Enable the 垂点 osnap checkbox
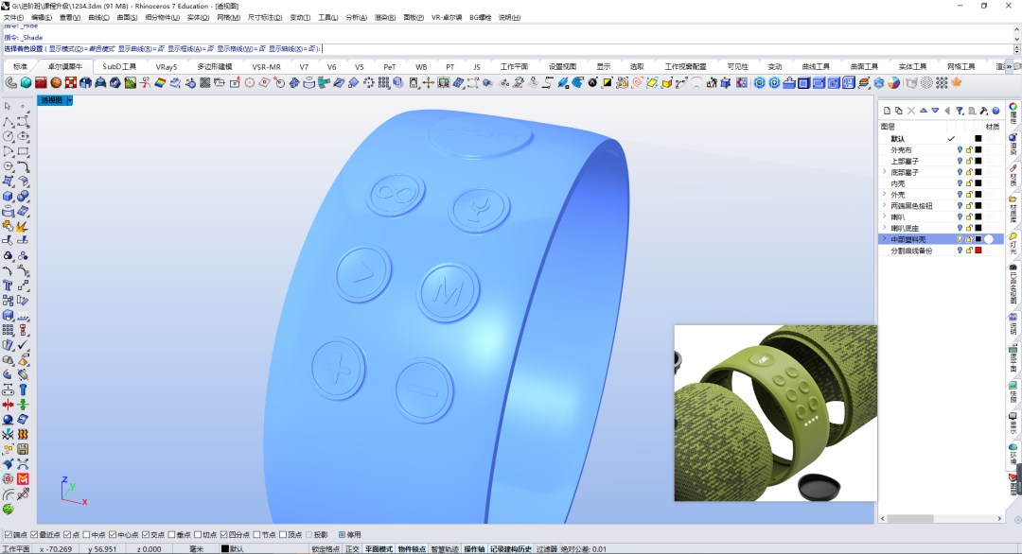This screenshot has width=1022, height=554. pyautogui.click(x=171, y=534)
